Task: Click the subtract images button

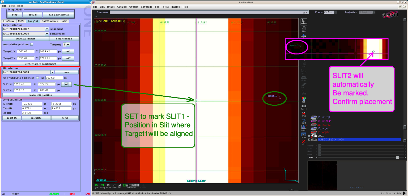Action: click(25, 39)
